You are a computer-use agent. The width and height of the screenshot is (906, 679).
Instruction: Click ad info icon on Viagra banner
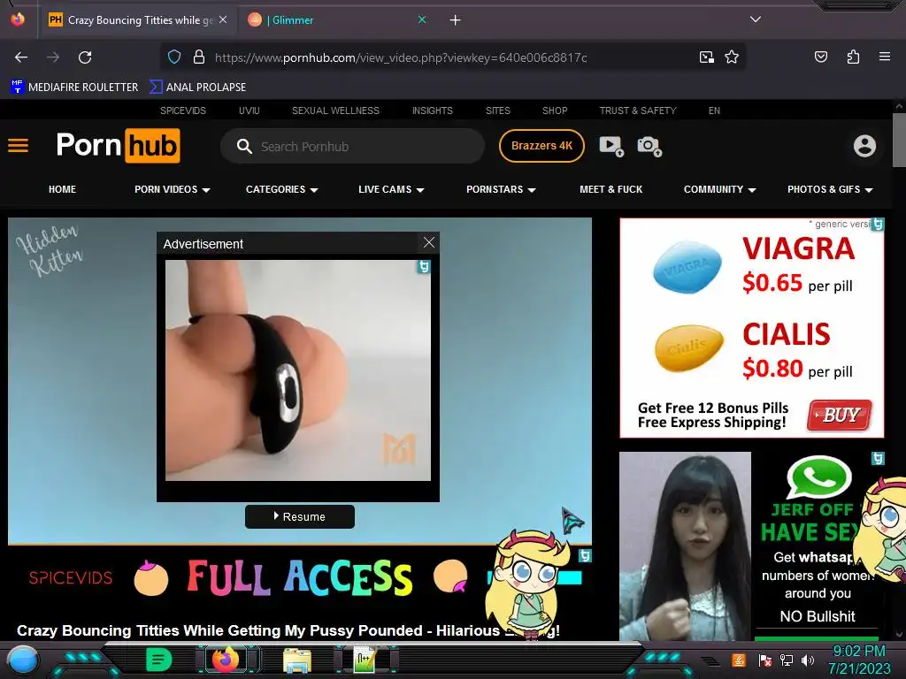coord(878,224)
